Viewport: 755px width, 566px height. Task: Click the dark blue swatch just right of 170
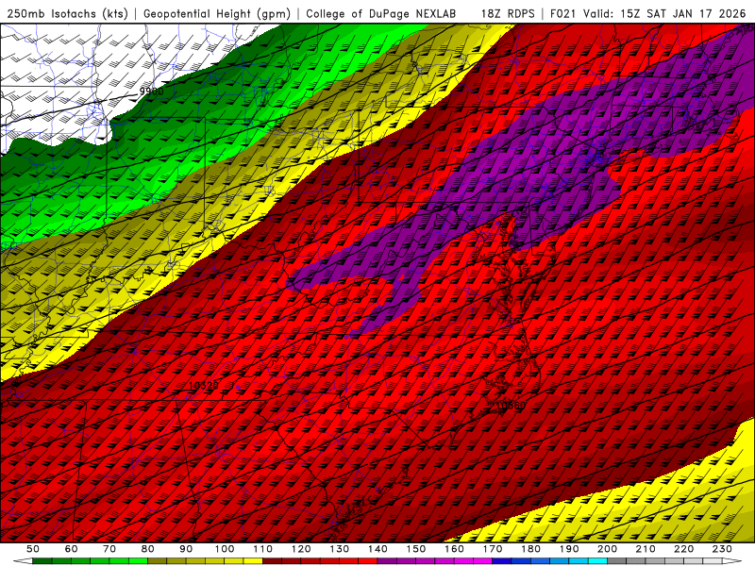(502, 561)
